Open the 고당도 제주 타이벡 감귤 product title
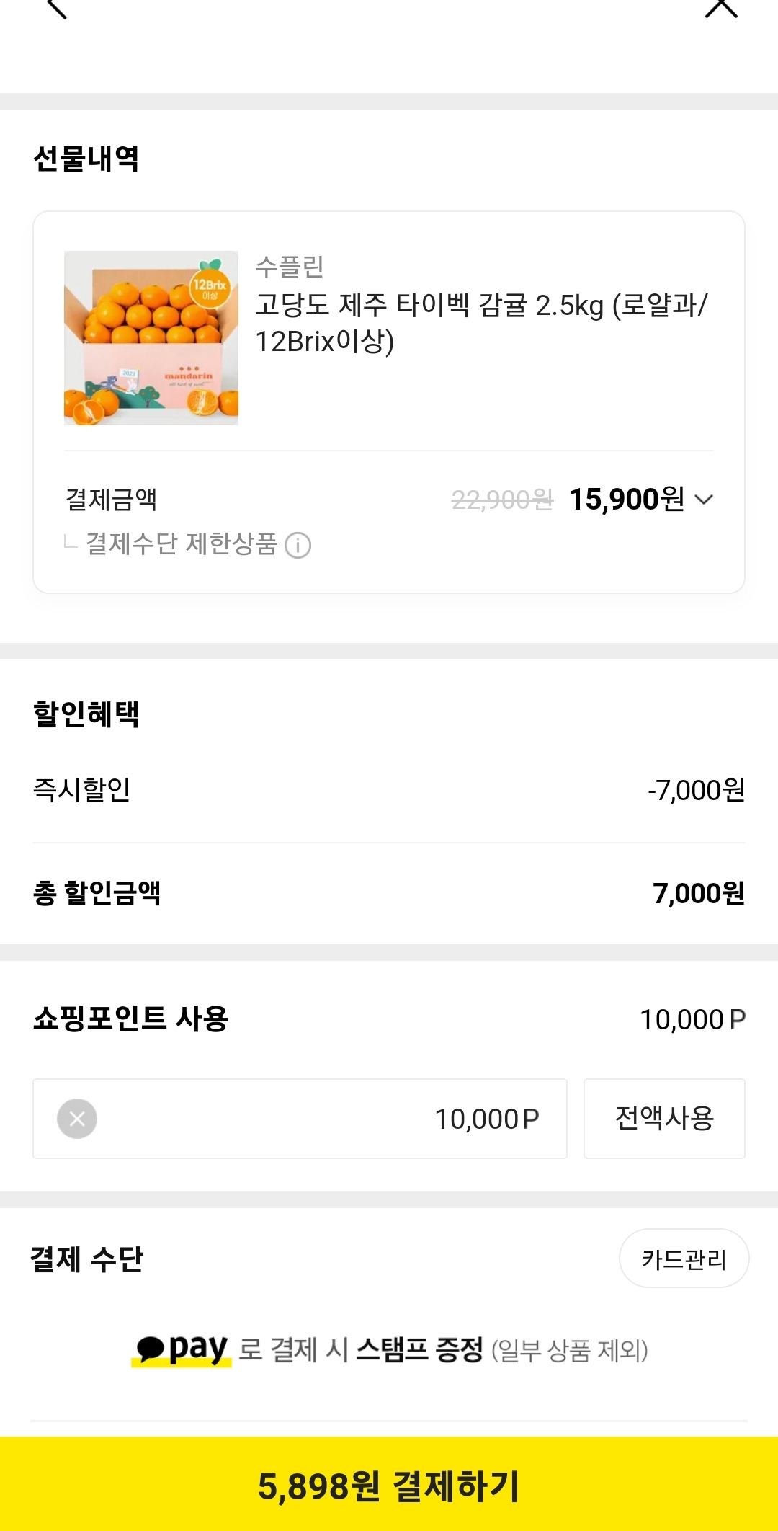This screenshot has width=778, height=1531. (x=482, y=323)
